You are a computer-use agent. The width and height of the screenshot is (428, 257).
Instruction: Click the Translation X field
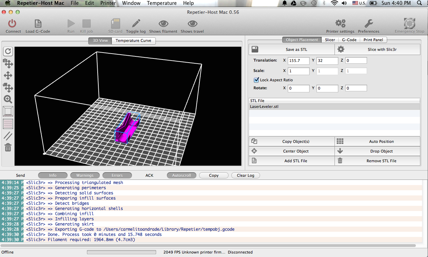pyautogui.click(x=298, y=61)
